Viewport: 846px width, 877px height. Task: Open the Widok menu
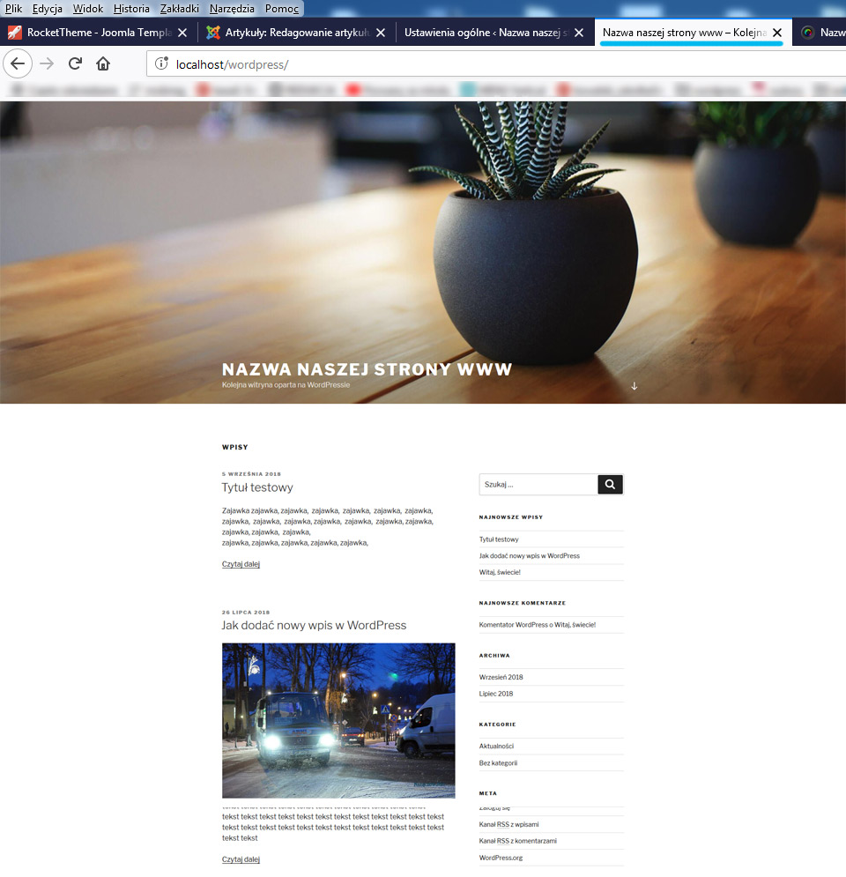(88, 9)
